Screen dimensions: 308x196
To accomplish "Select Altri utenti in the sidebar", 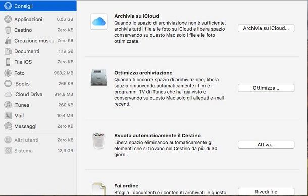I will point(38,140).
